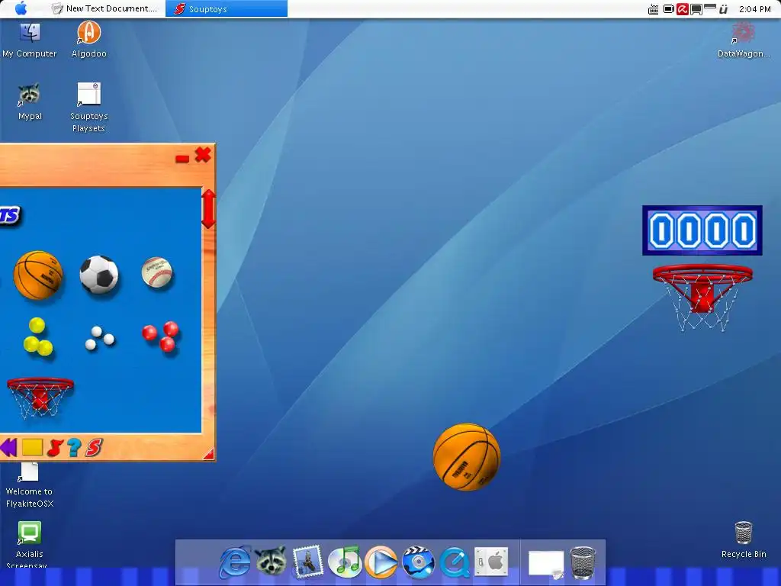Click the 2:04 PM clock

click(x=754, y=9)
